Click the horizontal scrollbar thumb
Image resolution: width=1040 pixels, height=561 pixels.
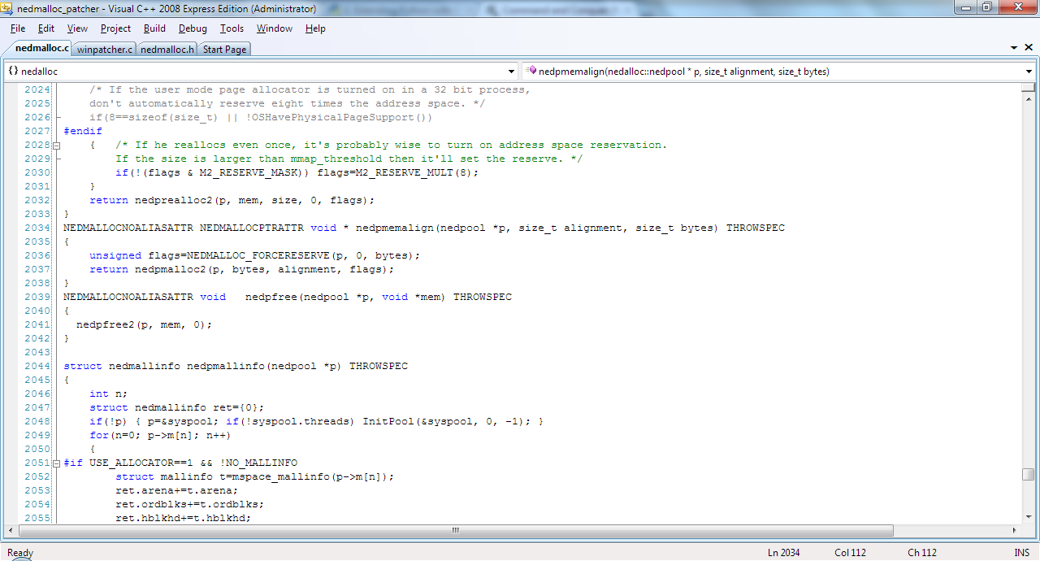[455, 531]
